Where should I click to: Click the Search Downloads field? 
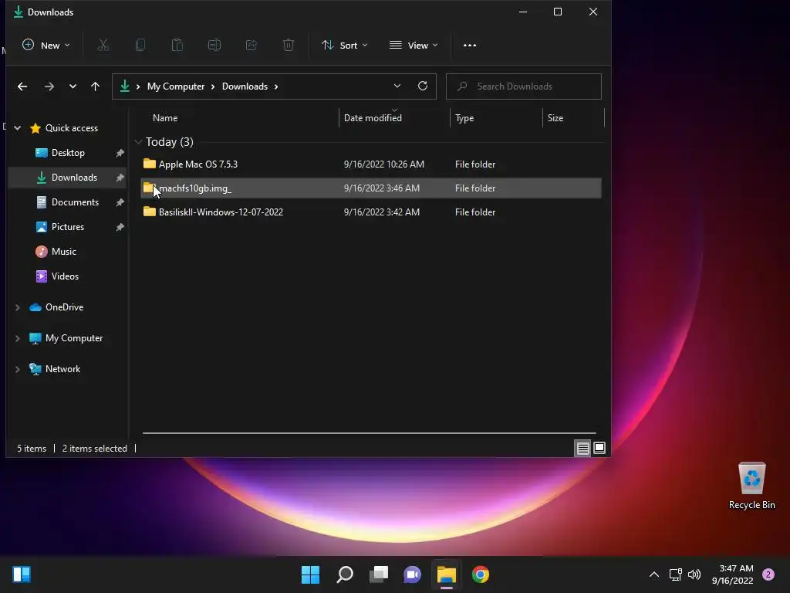[x=524, y=86]
